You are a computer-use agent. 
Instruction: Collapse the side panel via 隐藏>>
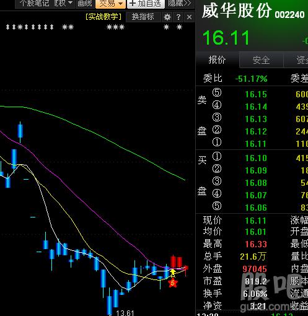point(179,3)
